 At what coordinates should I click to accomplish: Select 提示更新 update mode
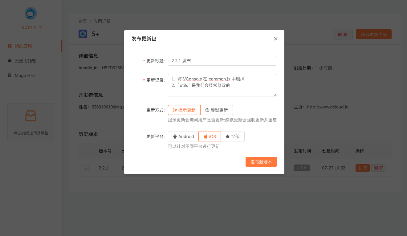tap(184, 110)
